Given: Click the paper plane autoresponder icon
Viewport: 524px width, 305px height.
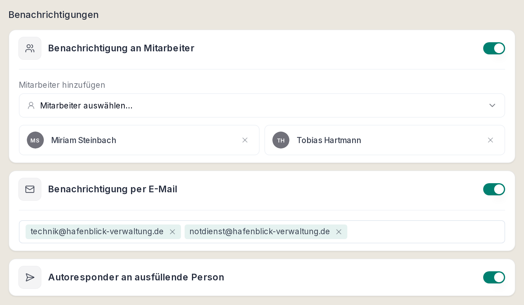Looking at the screenshot, I should [x=30, y=277].
